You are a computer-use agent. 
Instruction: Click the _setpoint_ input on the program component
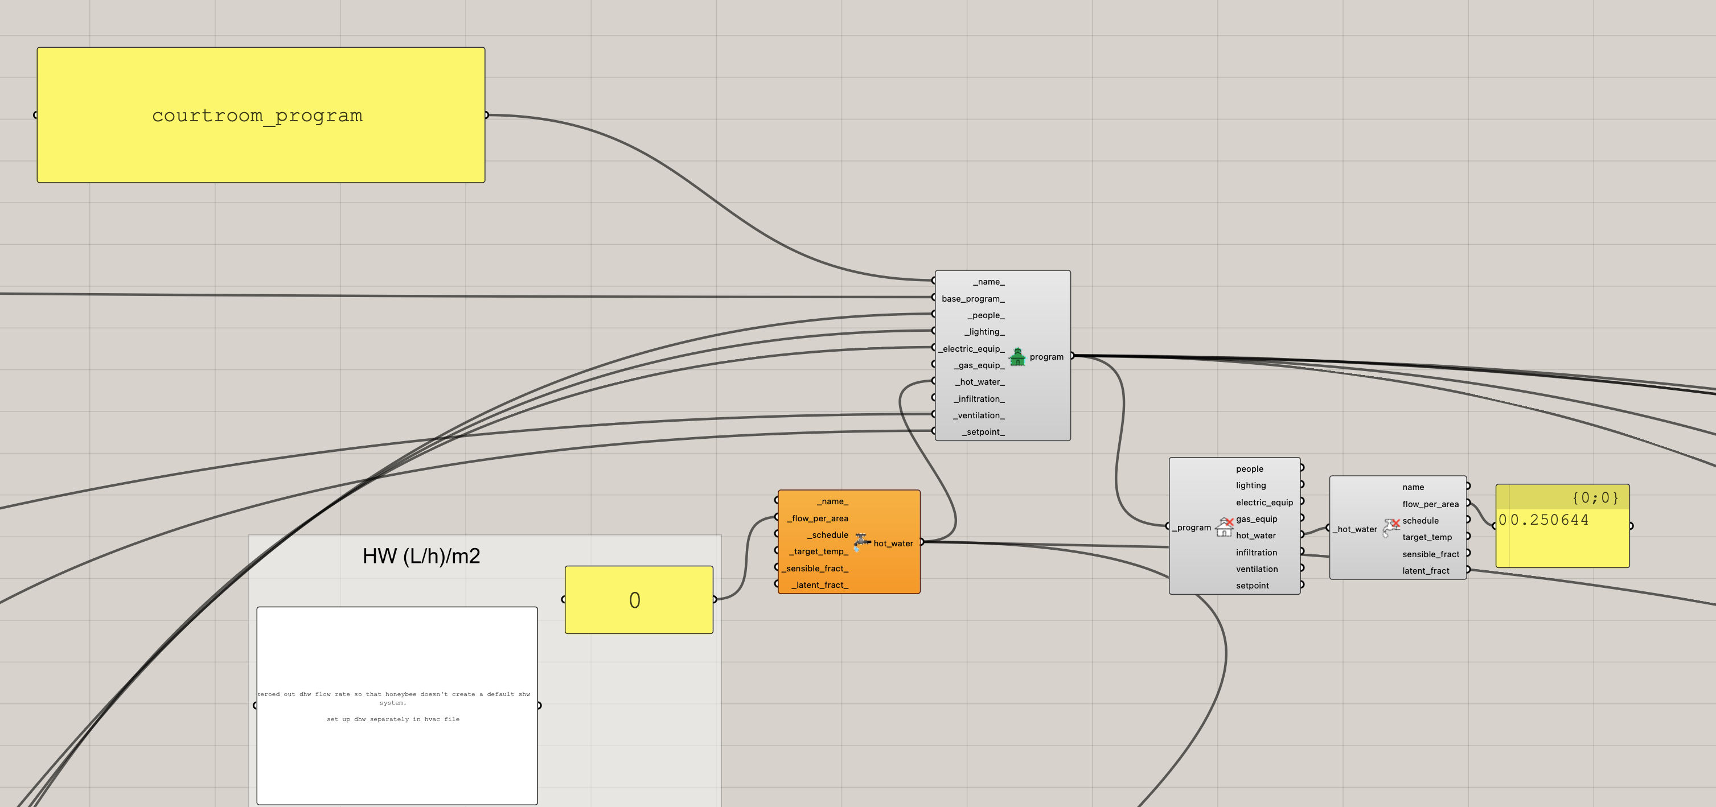(x=983, y=431)
